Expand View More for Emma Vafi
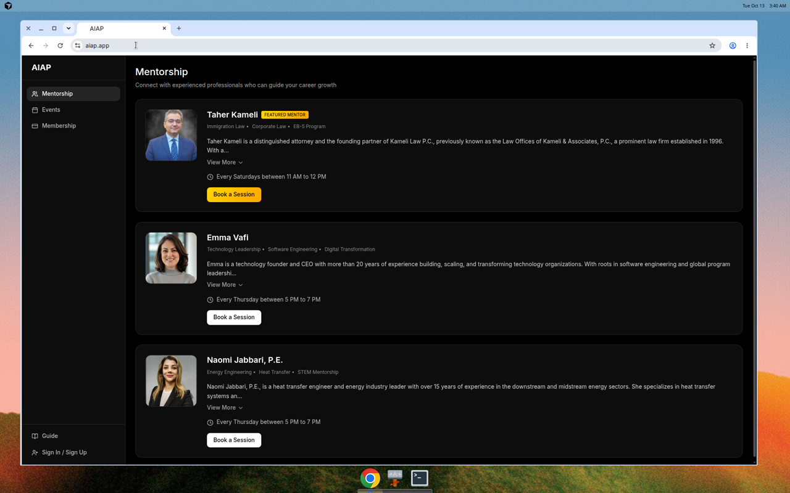 pyautogui.click(x=225, y=285)
